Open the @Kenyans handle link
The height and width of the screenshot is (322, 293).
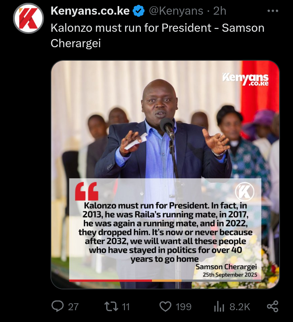coord(176,11)
